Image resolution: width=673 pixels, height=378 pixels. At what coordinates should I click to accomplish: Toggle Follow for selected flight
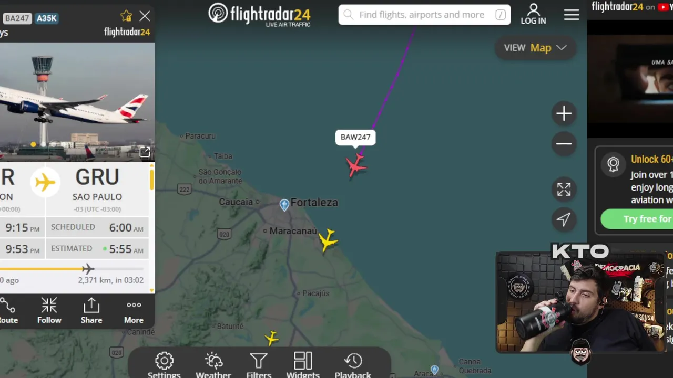pyautogui.click(x=49, y=311)
